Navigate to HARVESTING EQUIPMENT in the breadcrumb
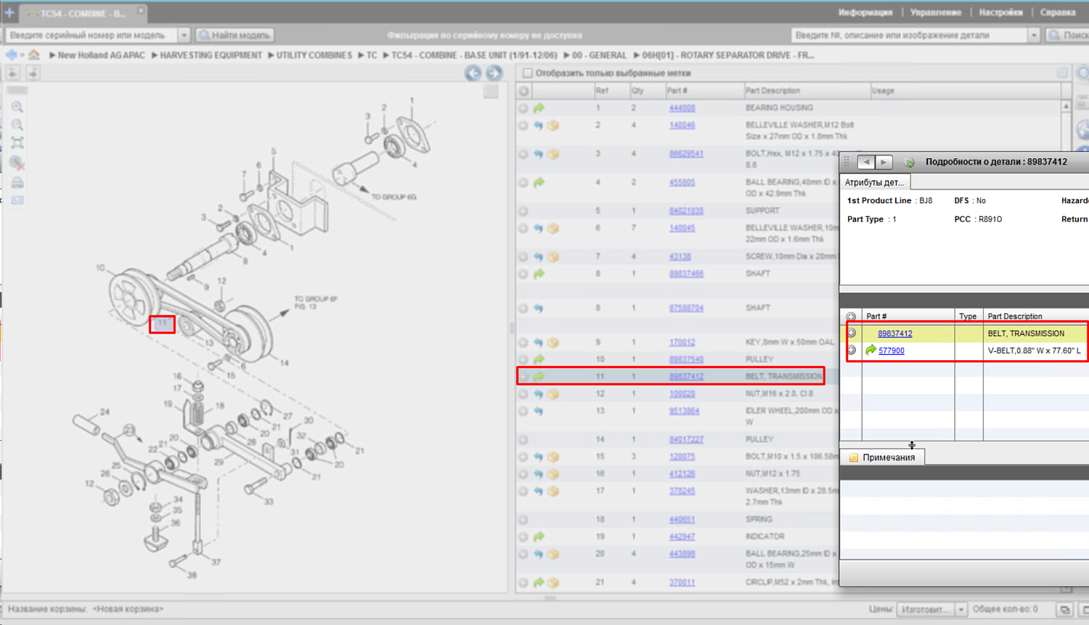Viewport: 1089px width, 625px height. point(211,55)
